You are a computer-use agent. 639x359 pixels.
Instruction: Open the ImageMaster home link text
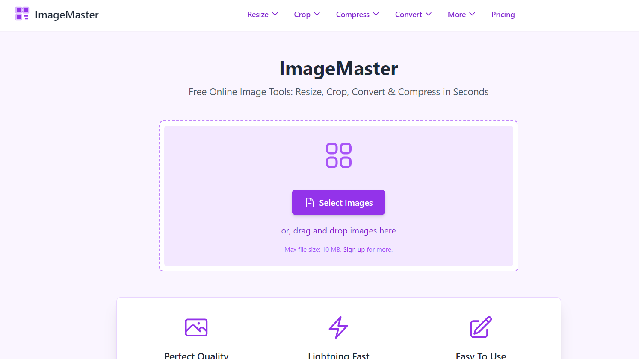pos(67,15)
